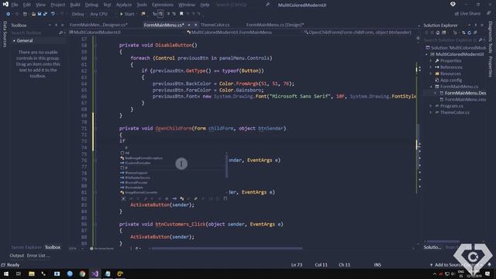Open the Project menu

click(x=57, y=5)
